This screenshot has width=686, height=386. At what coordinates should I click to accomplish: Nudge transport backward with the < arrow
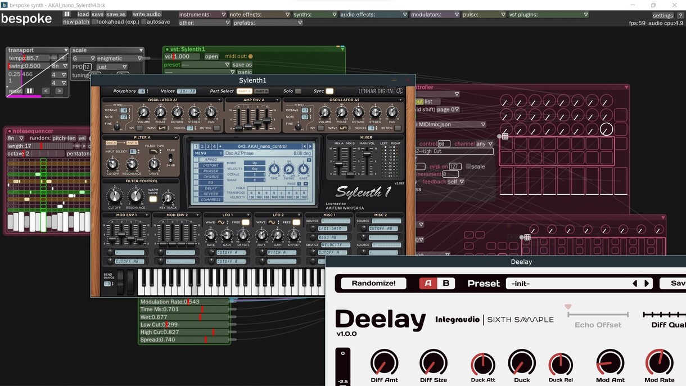pyautogui.click(x=46, y=91)
